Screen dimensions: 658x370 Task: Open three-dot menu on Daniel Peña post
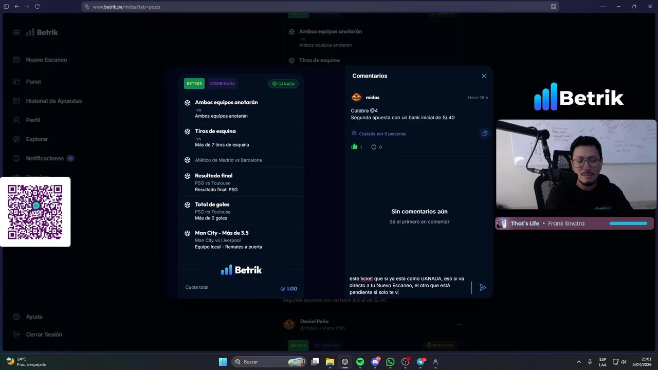pos(459,324)
